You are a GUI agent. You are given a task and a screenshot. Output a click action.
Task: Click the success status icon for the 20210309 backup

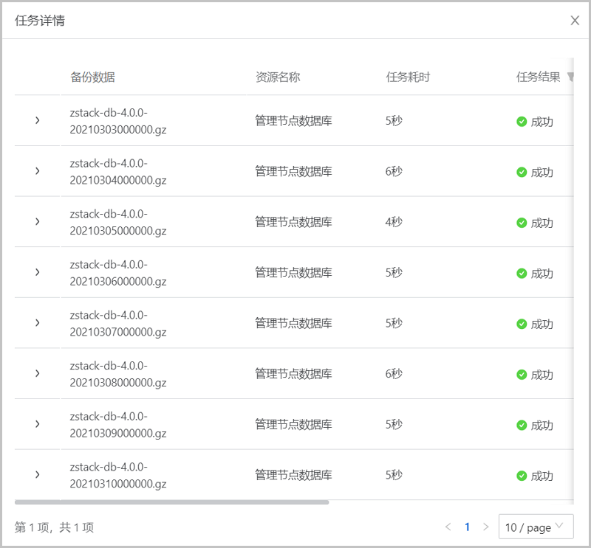521,425
